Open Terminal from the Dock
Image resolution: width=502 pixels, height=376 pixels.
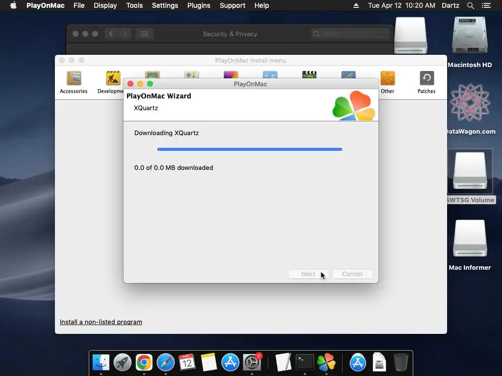point(305,363)
